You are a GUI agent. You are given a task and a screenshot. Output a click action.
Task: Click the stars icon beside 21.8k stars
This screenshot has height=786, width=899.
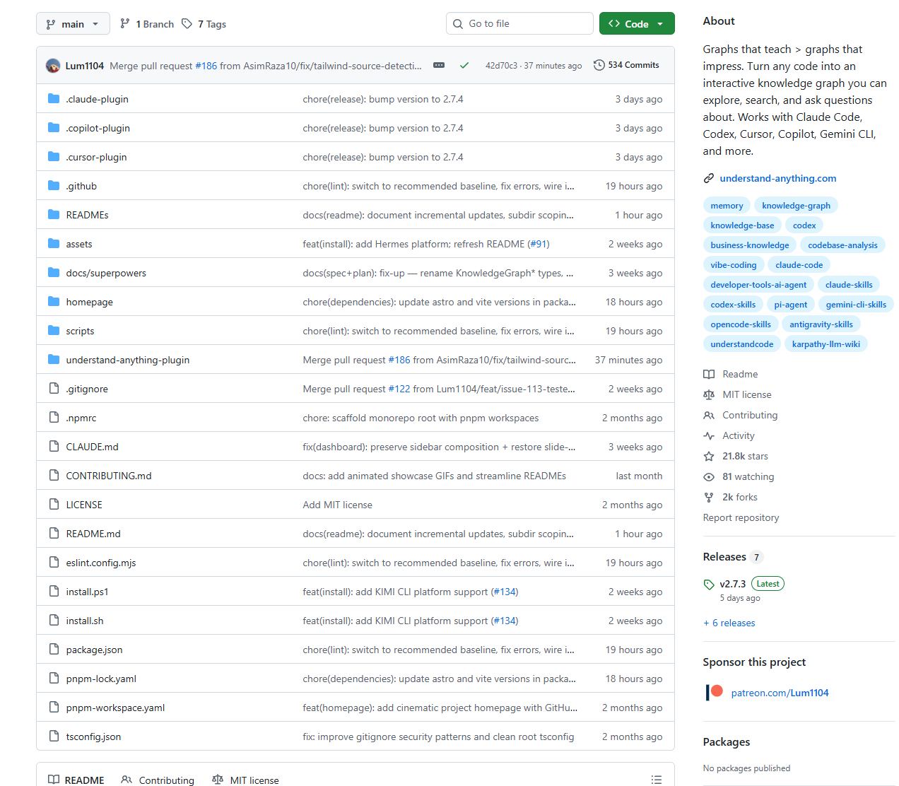click(709, 456)
